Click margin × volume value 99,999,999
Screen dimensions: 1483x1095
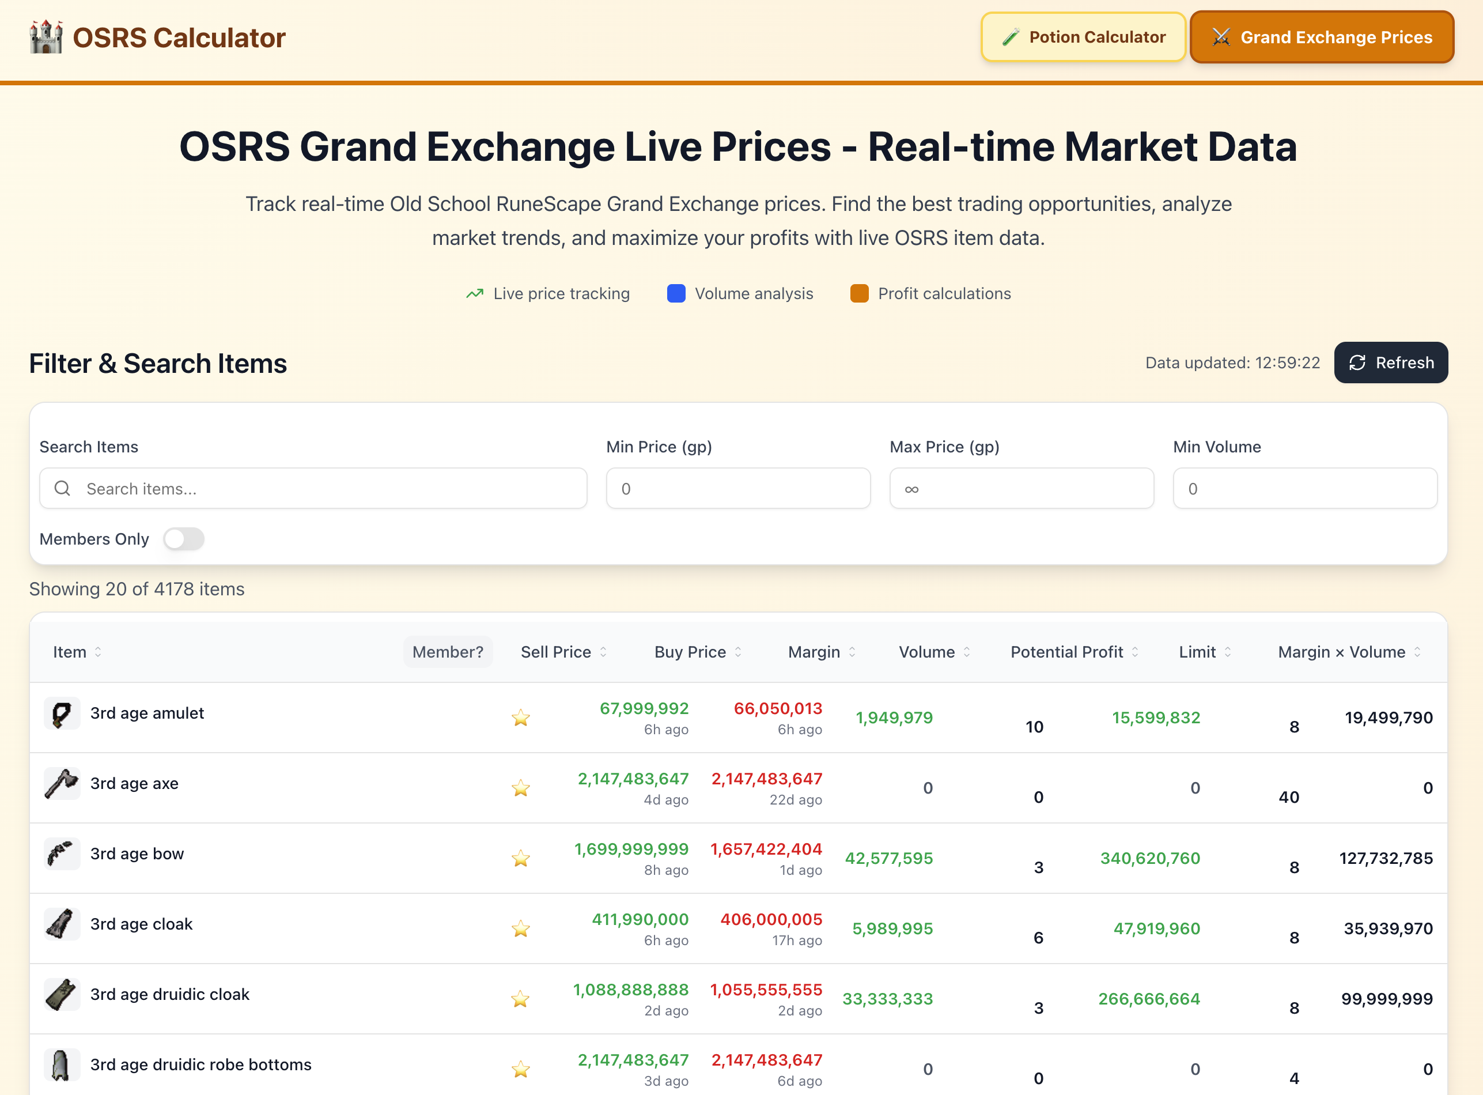click(x=1387, y=999)
